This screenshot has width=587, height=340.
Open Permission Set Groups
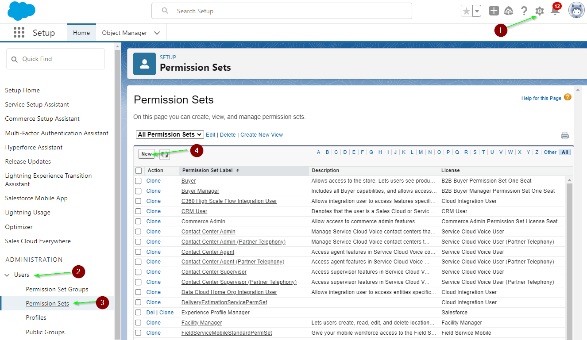(x=57, y=289)
